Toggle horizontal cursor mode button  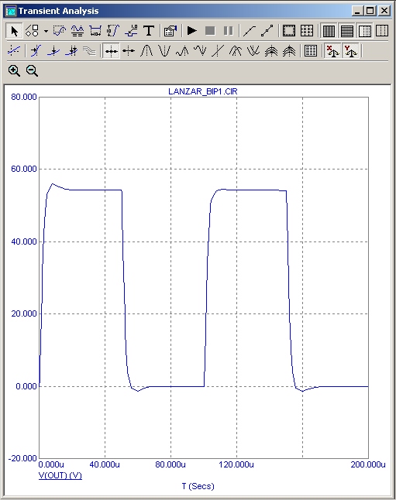(111, 51)
